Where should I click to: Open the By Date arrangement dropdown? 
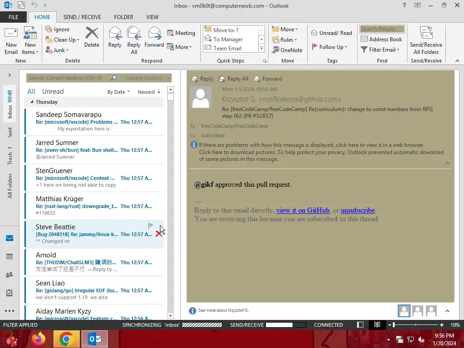pos(118,92)
